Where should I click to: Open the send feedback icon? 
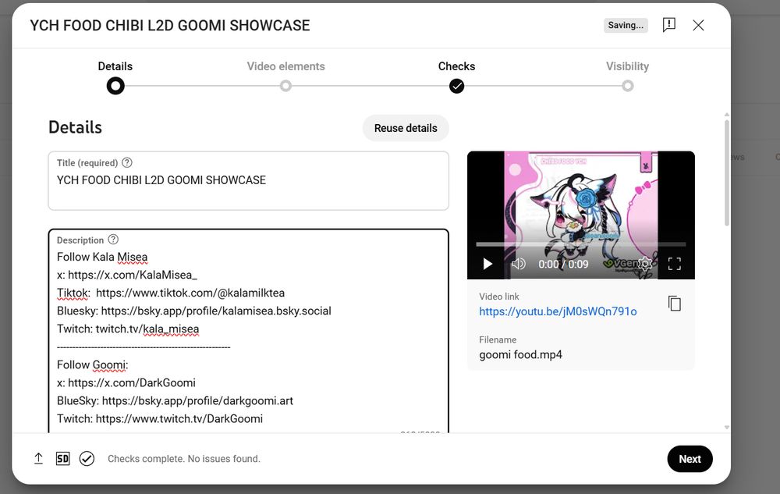[669, 25]
